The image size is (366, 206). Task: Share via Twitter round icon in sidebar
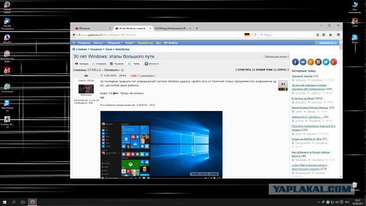(x=326, y=62)
